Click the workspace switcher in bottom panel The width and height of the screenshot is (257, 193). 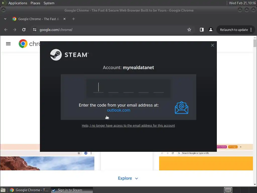tap(228, 190)
